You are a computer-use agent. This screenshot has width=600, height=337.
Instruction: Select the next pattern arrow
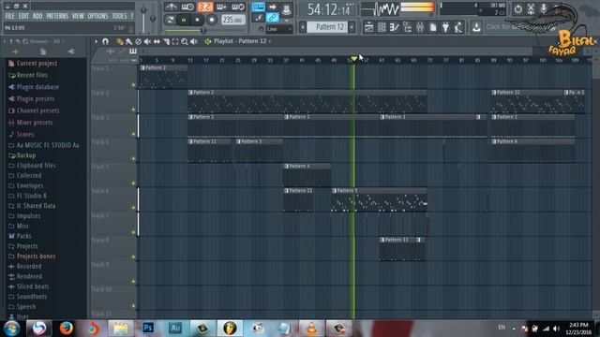click(352, 27)
